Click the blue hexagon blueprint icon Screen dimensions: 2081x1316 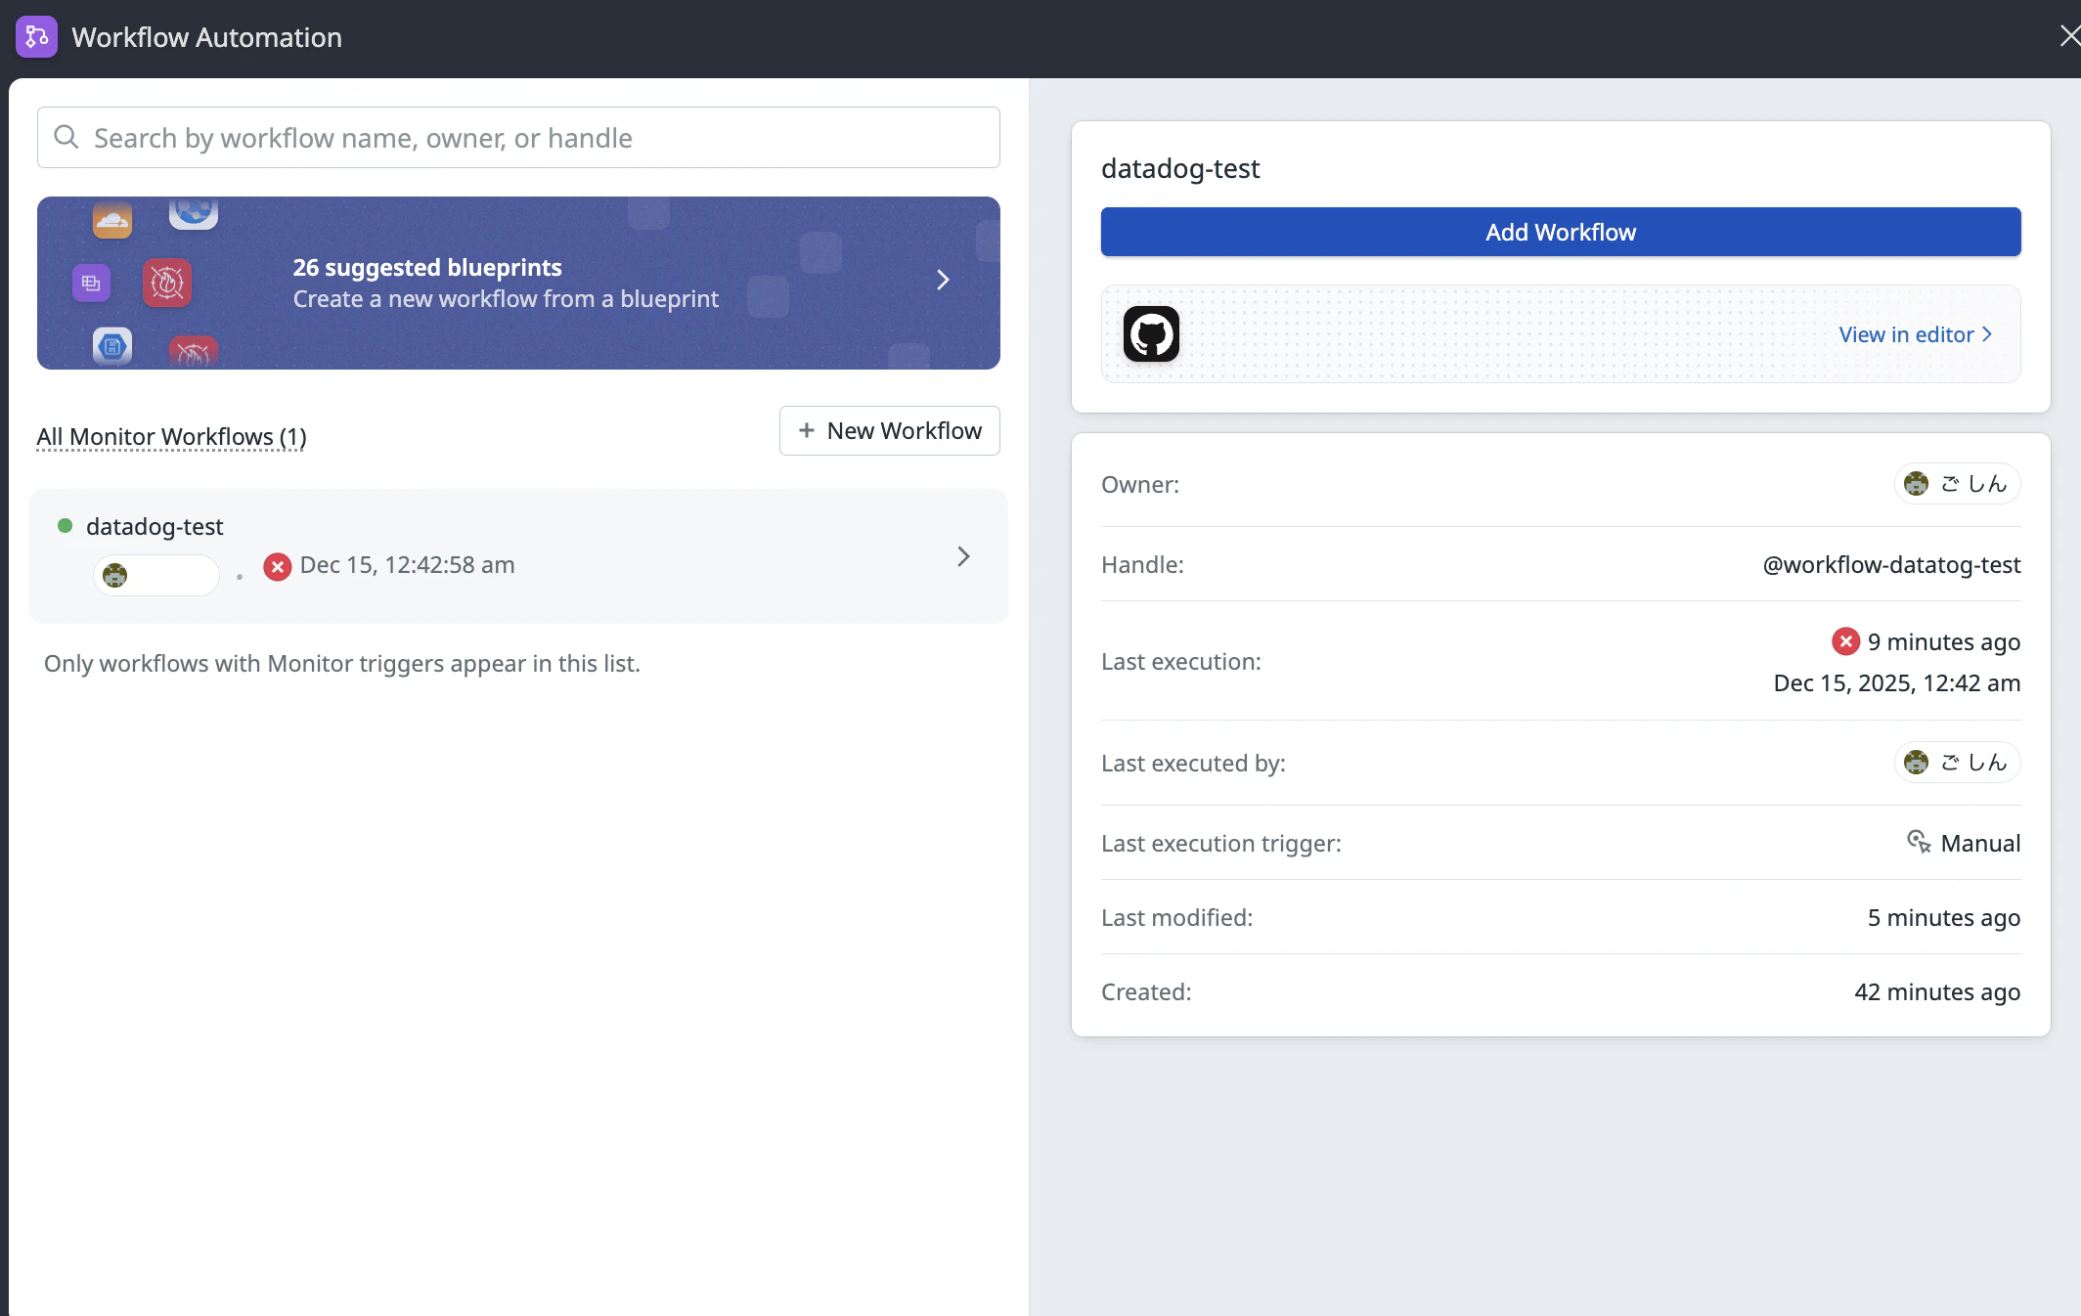point(112,346)
